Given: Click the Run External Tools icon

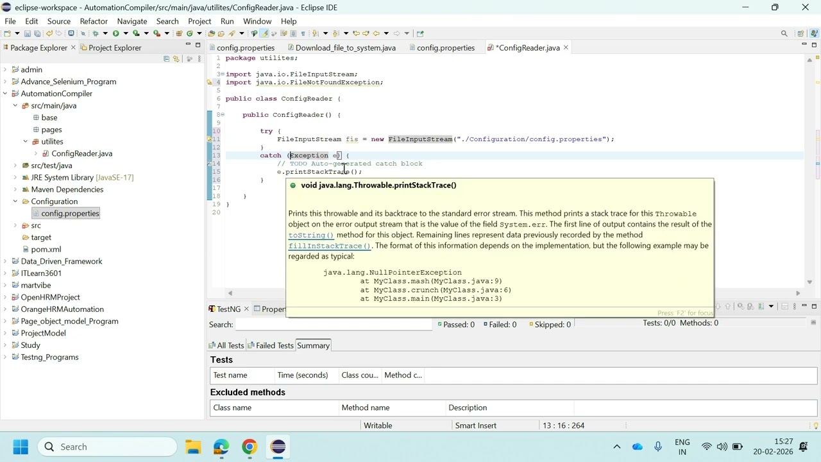Looking at the screenshot, I should tap(157, 33).
